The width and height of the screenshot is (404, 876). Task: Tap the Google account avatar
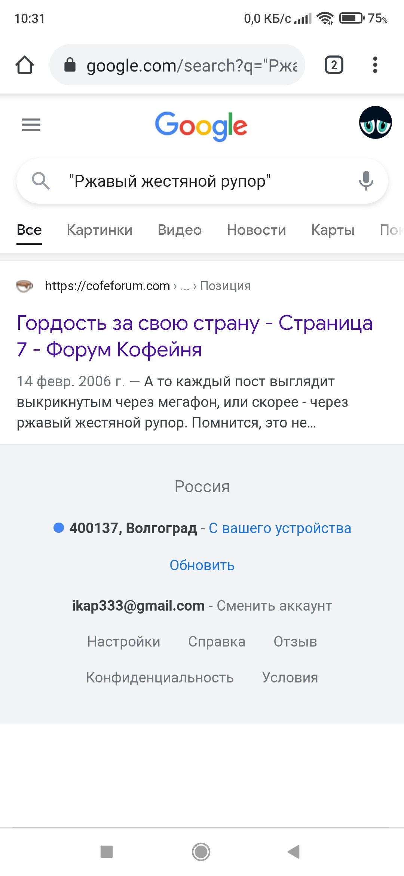(x=375, y=122)
